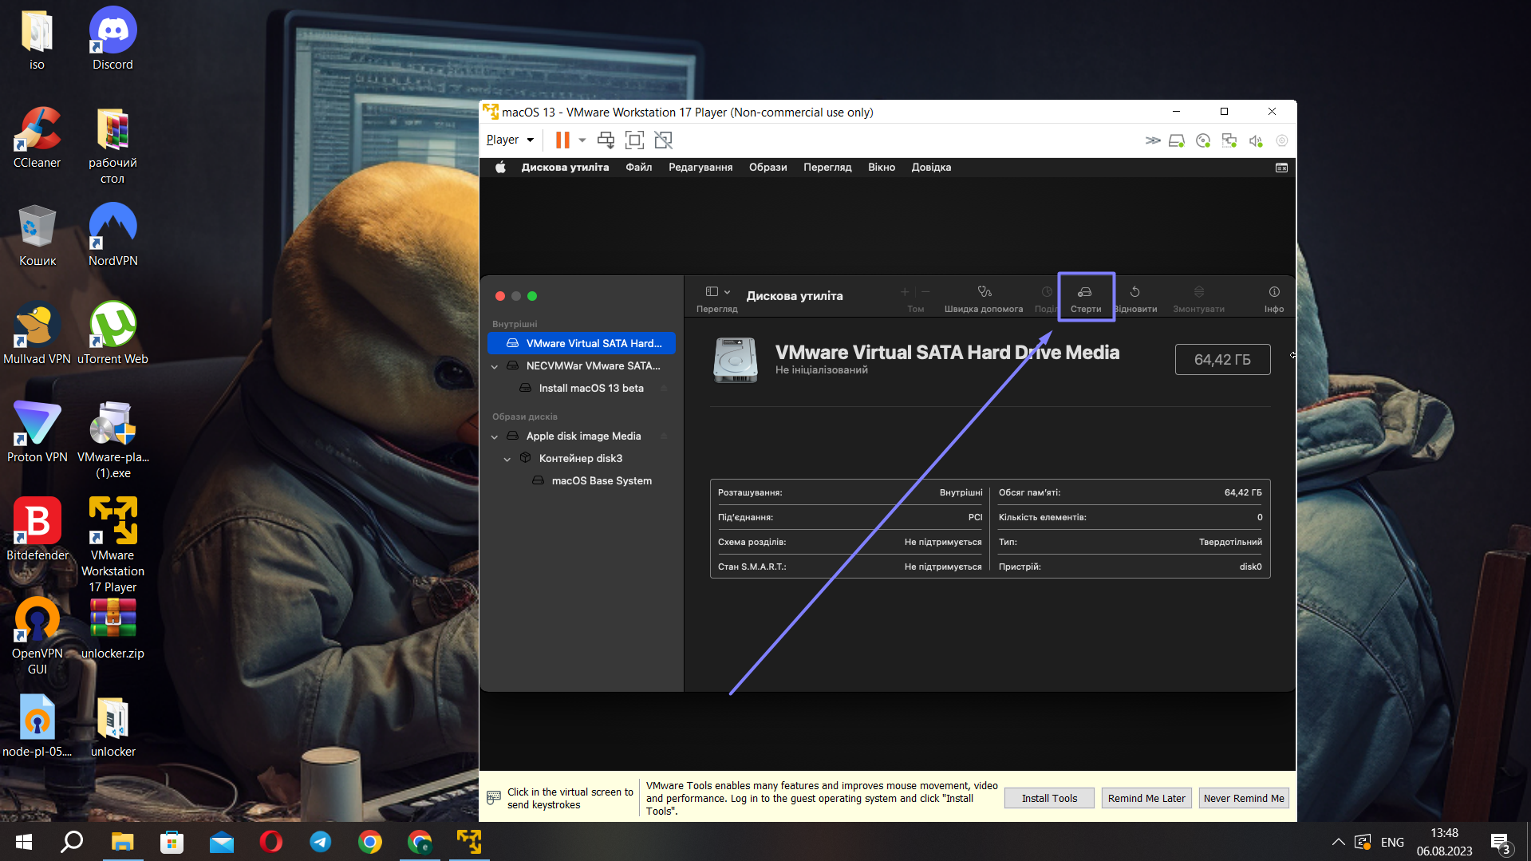Open Windows taskbar search
The height and width of the screenshot is (861, 1531).
tap(73, 842)
